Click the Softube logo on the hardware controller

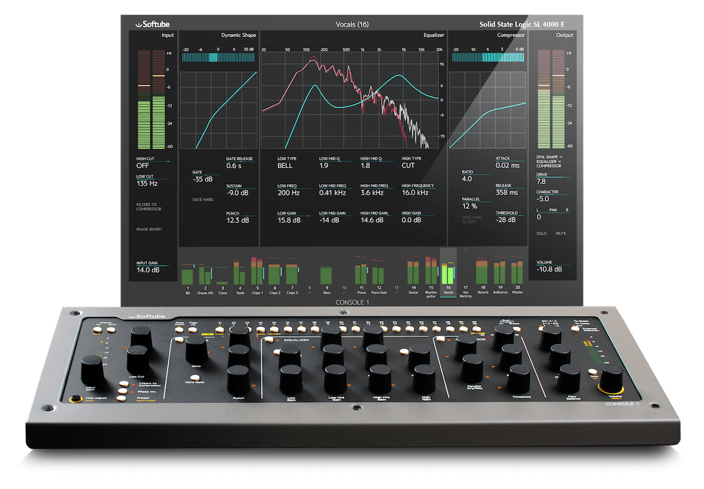tap(147, 316)
